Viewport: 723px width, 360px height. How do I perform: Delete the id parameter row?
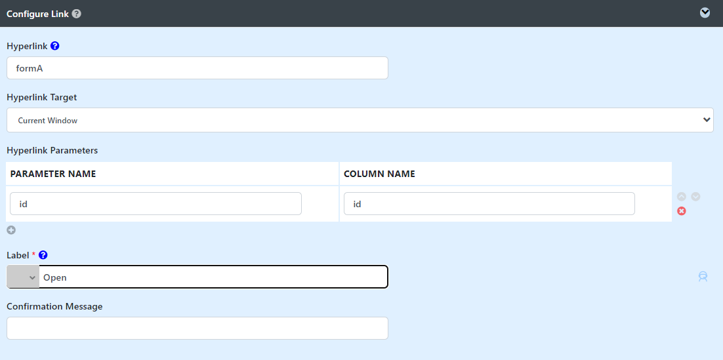tap(682, 211)
